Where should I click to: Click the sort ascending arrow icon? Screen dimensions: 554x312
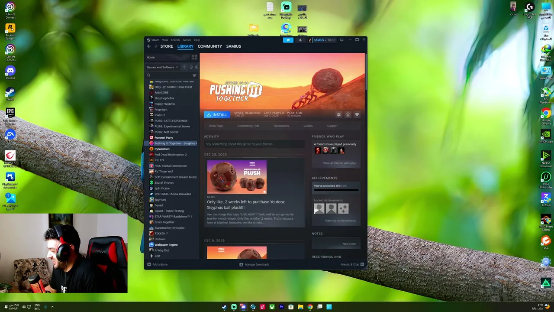[x=184, y=67]
